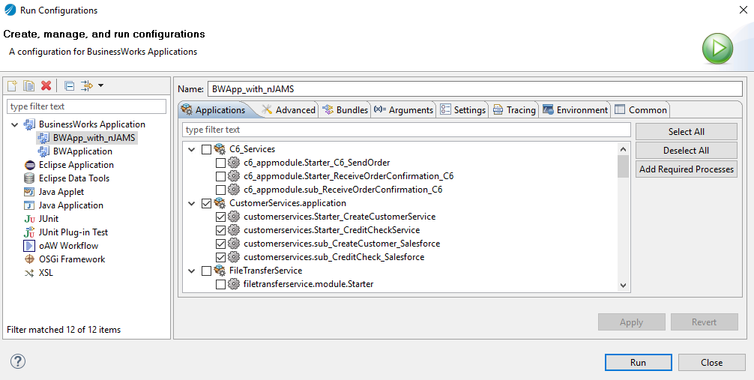
Task: Select the BWApplication configuration
Action: 82,151
